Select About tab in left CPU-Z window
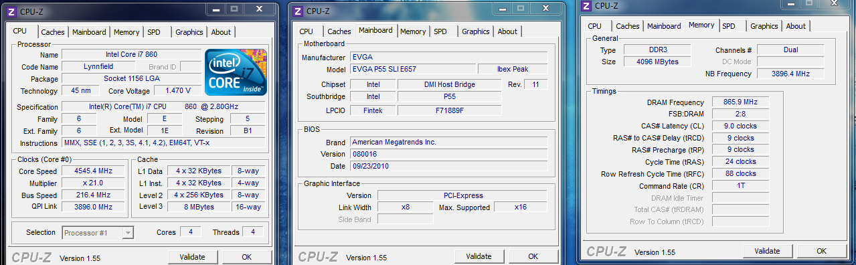This screenshot has width=856, height=265. (221, 32)
